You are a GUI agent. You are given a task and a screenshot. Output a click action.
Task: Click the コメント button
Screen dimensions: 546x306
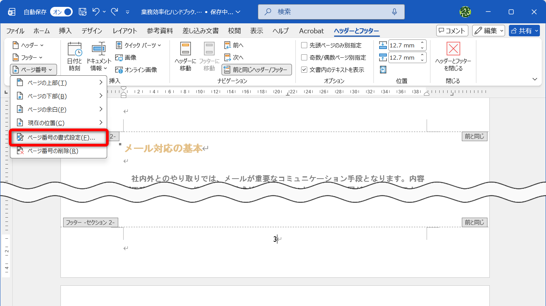(x=452, y=31)
